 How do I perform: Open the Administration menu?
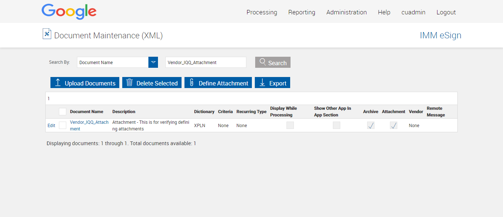click(x=347, y=12)
